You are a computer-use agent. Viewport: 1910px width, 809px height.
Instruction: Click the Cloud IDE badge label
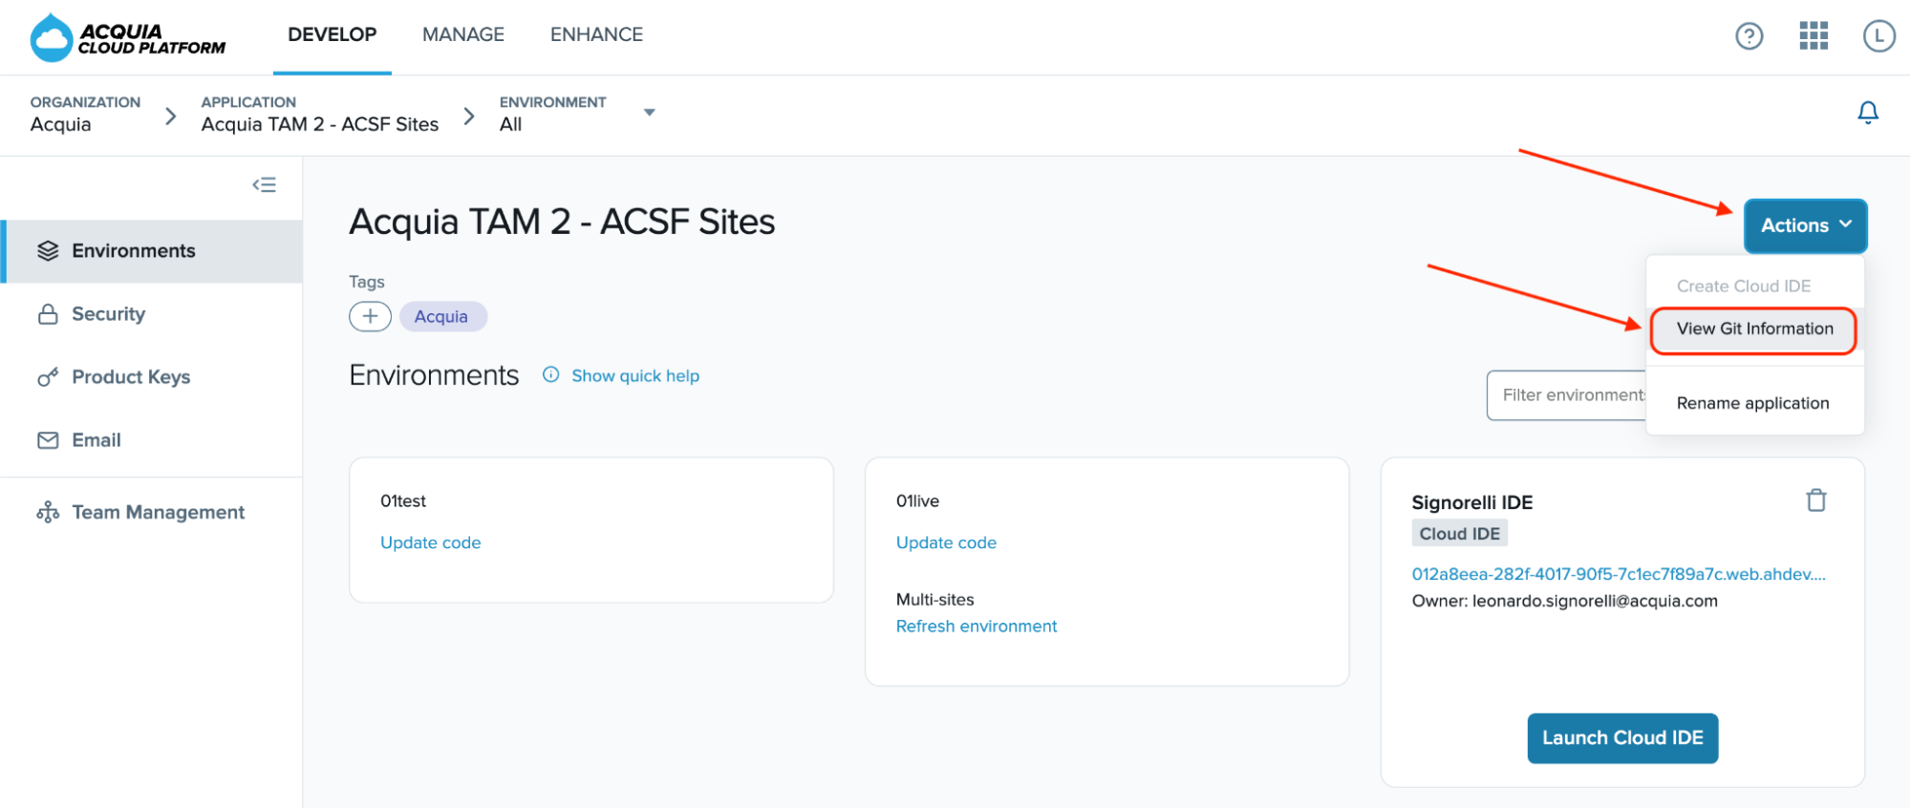pyautogui.click(x=1459, y=534)
